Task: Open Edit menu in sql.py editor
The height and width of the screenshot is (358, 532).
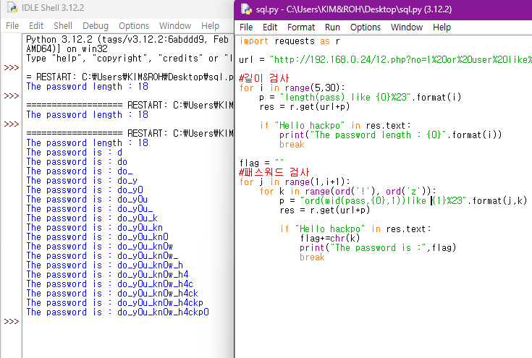Action: point(270,27)
